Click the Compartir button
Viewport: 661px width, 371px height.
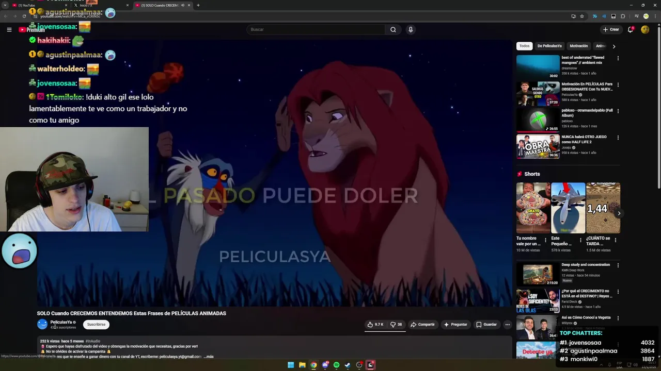422,325
